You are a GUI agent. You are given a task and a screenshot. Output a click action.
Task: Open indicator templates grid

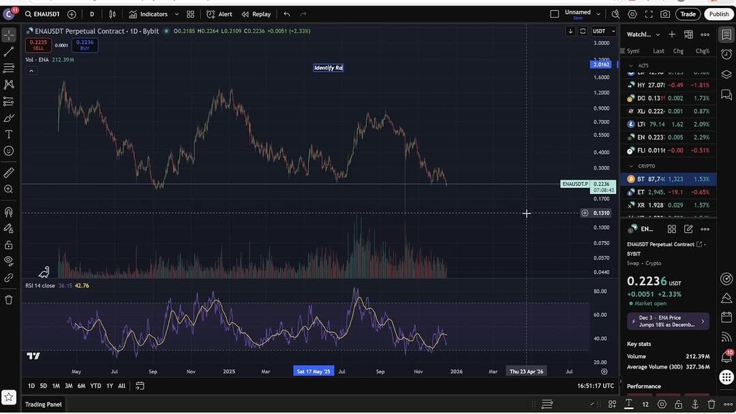pos(191,14)
